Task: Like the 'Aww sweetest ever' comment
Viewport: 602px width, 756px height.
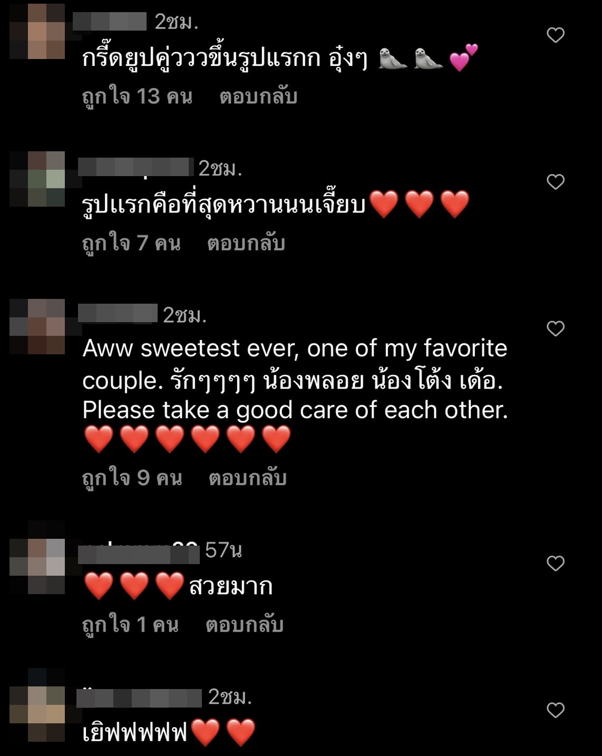Action: tap(556, 328)
